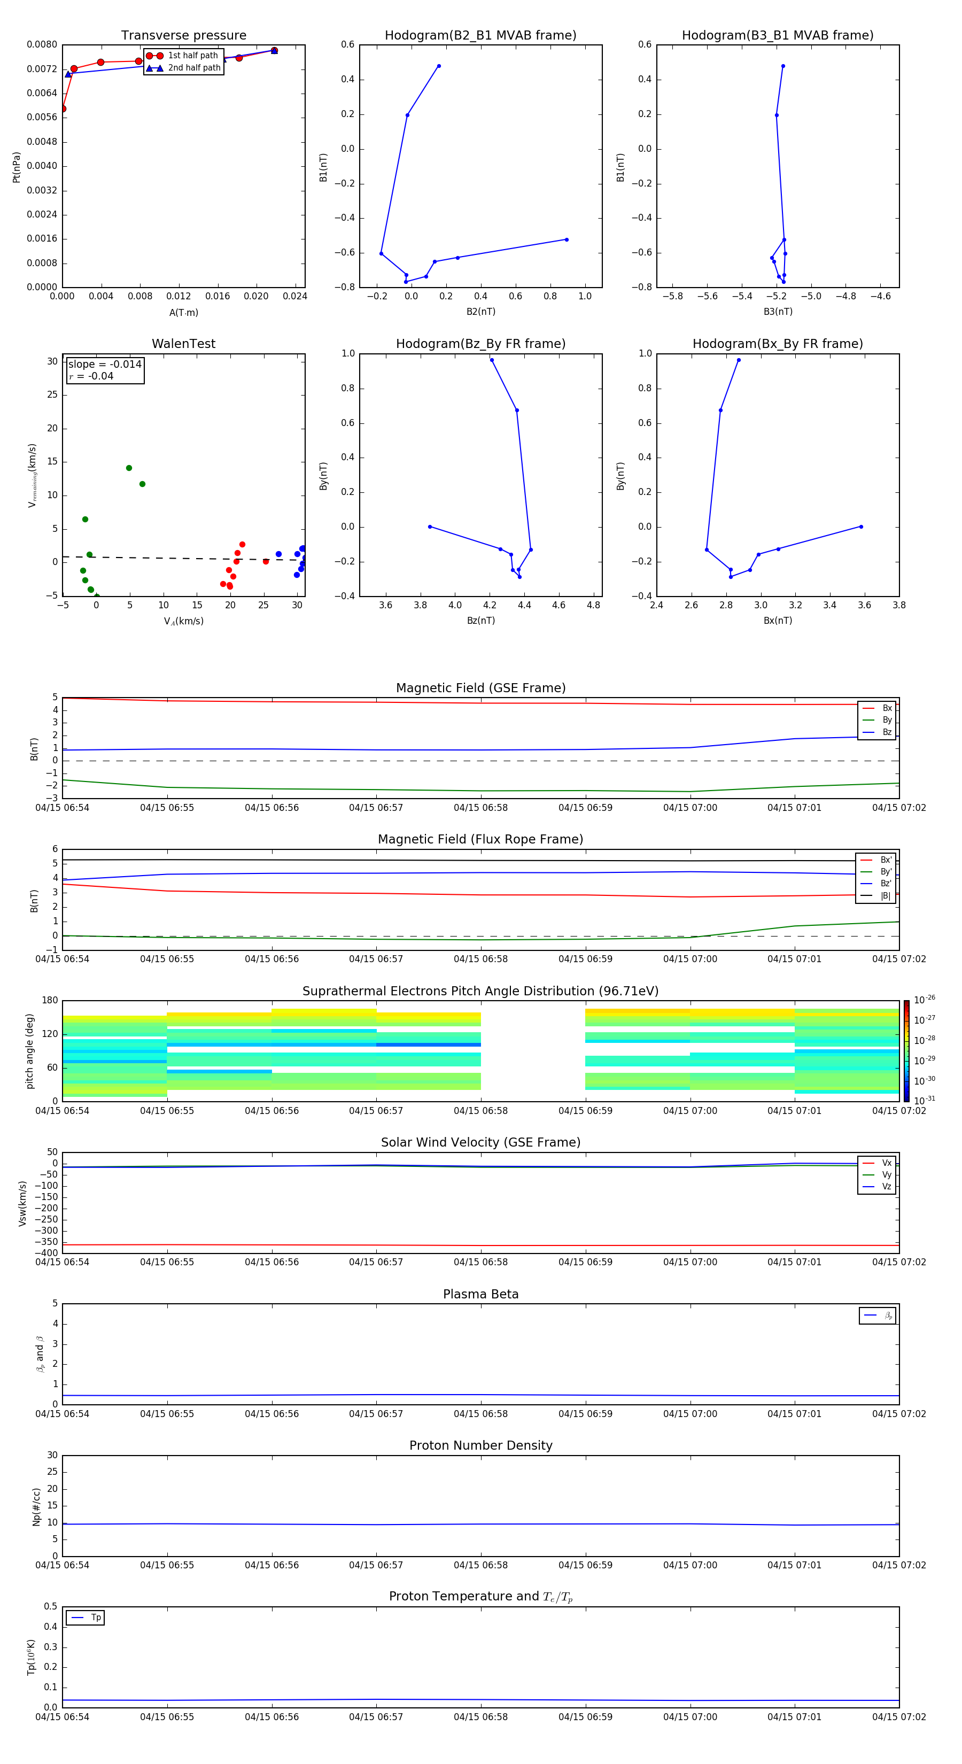The image size is (962, 1764).
Task: Click the "Hodogram(B2_B1 MVAB frame)" title
Action: [x=480, y=36]
